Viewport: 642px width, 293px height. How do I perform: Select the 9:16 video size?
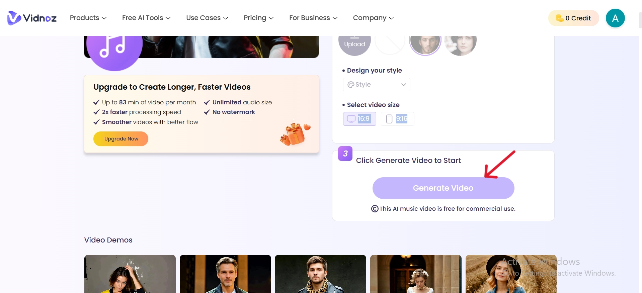[397, 119]
